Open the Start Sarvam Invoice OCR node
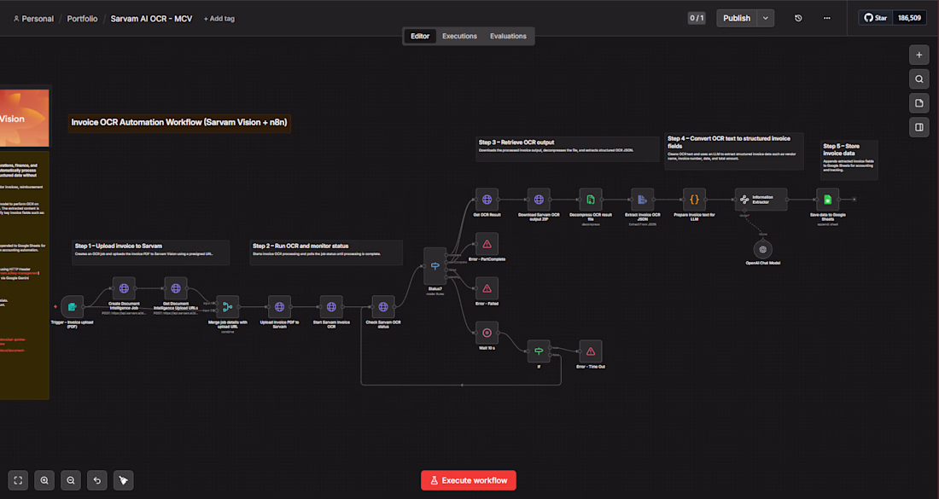The width and height of the screenshot is (939, 499). [331, 307]
